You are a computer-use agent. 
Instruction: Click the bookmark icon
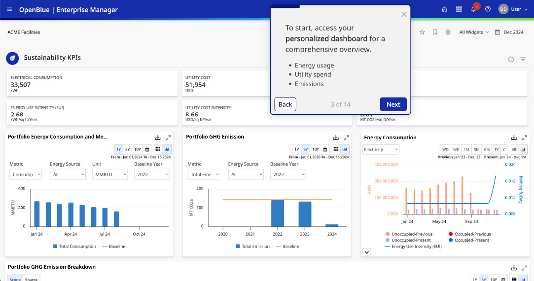click(x=435, y=32)
